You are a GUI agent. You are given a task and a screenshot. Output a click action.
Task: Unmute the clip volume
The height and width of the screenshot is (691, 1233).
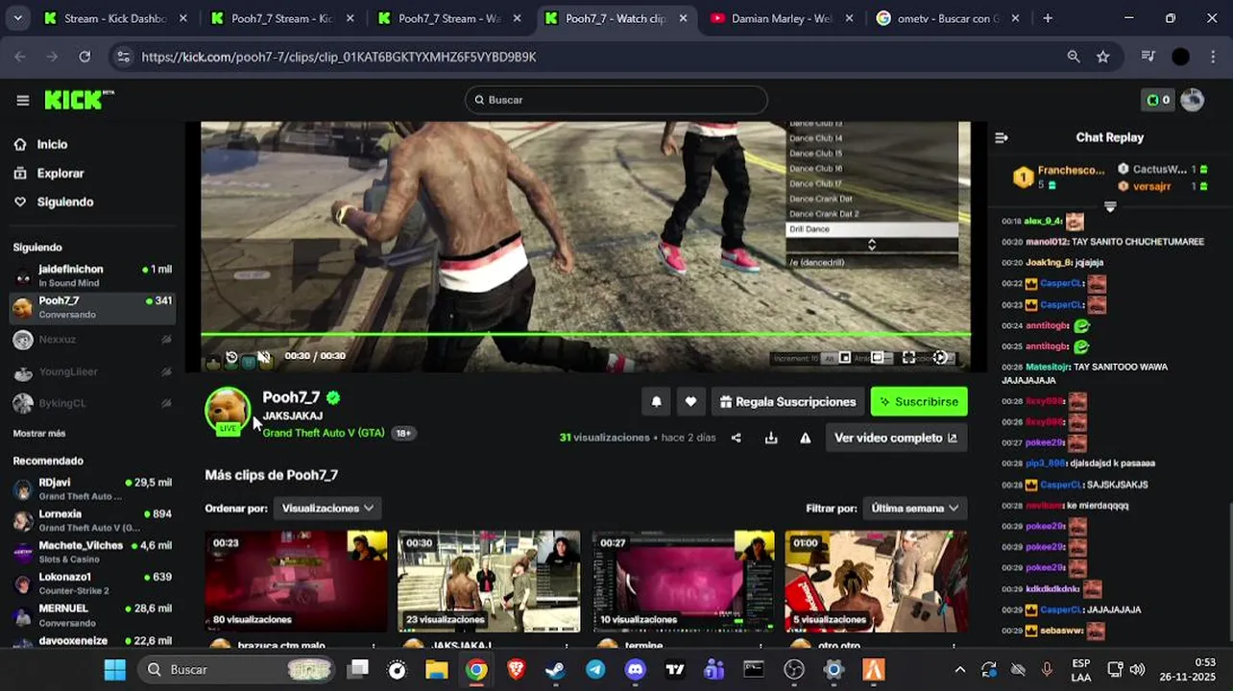(264, 357)
